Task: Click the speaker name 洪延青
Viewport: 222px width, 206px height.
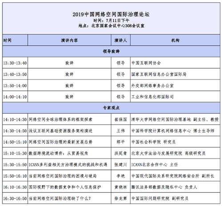Action: click(x=121, y=153)
